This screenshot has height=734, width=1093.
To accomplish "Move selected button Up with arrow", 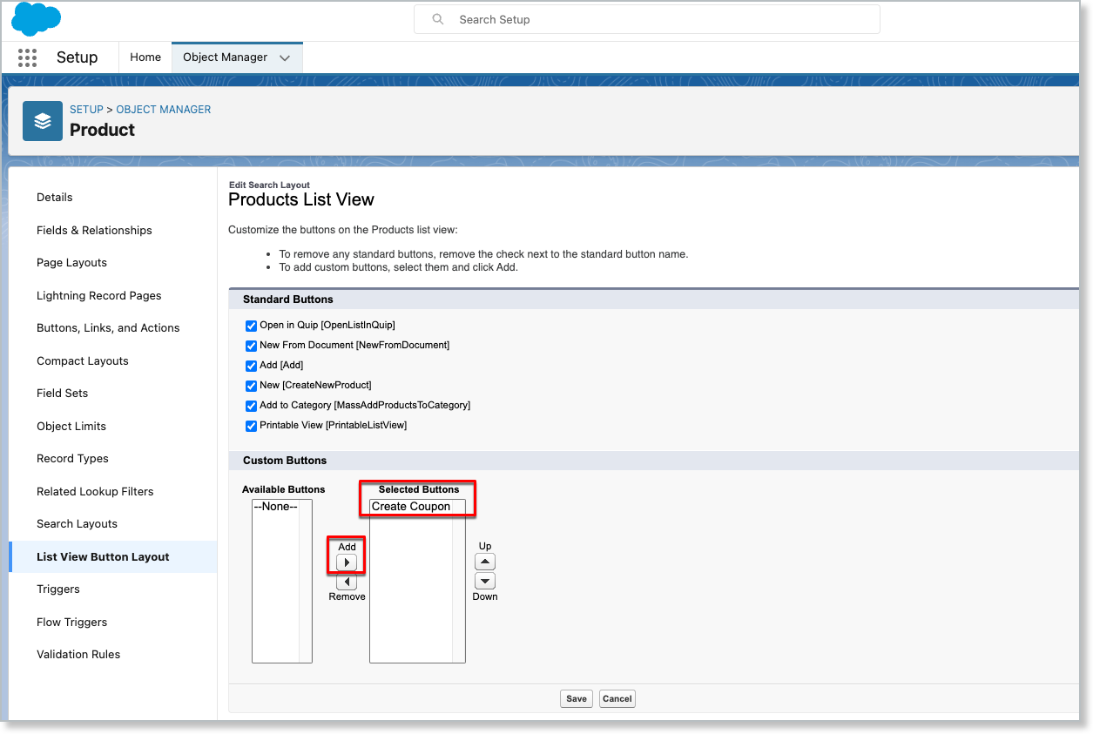I will [485, 562].
